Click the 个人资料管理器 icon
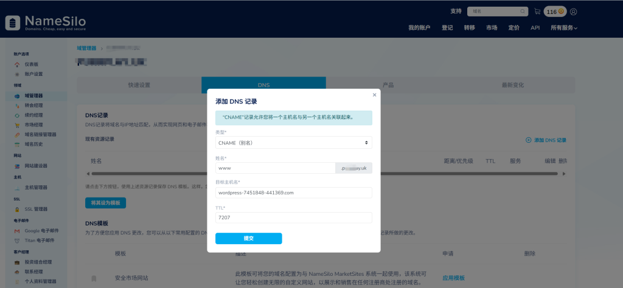The height and width of the screenshot is (288, 623). click(x=16, y=282)
